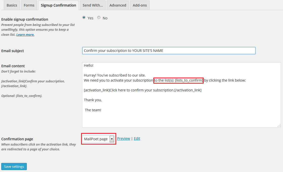This screenshot has width=283, height=172.
Task: Open the Basics tab
Action: click(12, 5)
